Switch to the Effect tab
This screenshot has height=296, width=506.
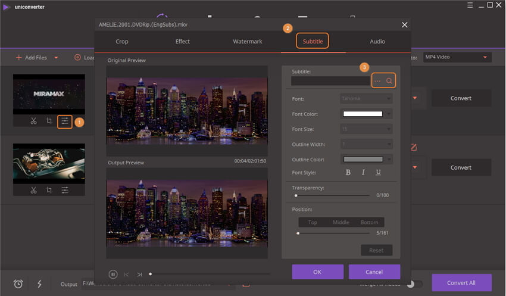point(183,41)
